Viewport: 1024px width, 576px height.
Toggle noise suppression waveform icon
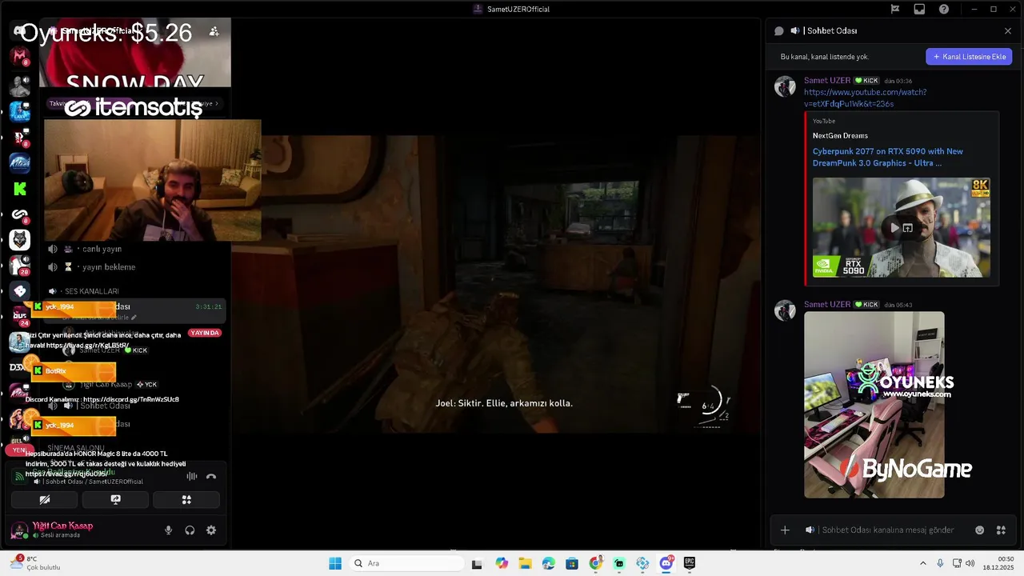pos(192,477)
